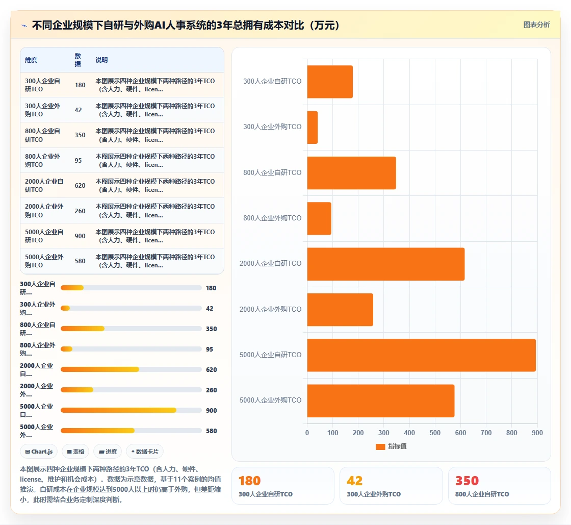The image size is (571, 525).
Task: Click the progress bar valued 620
Action: point(131,369)
